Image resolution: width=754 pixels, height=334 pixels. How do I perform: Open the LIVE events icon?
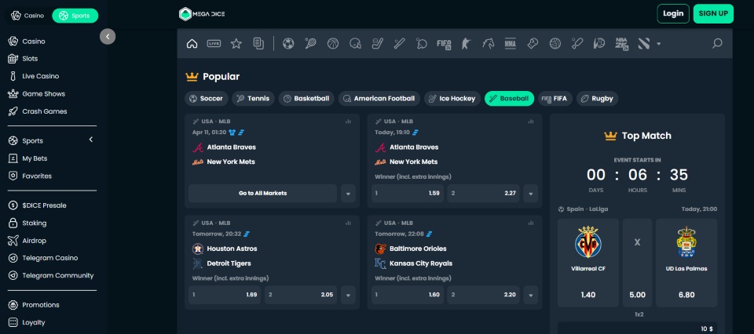(214, 44)
